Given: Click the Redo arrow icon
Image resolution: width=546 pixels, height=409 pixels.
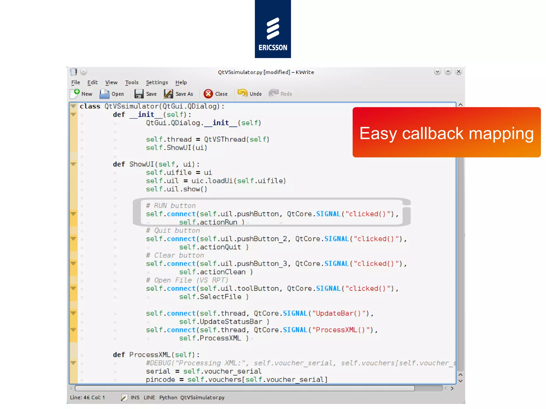Looking at the screenshot, I should pos(273,93).
